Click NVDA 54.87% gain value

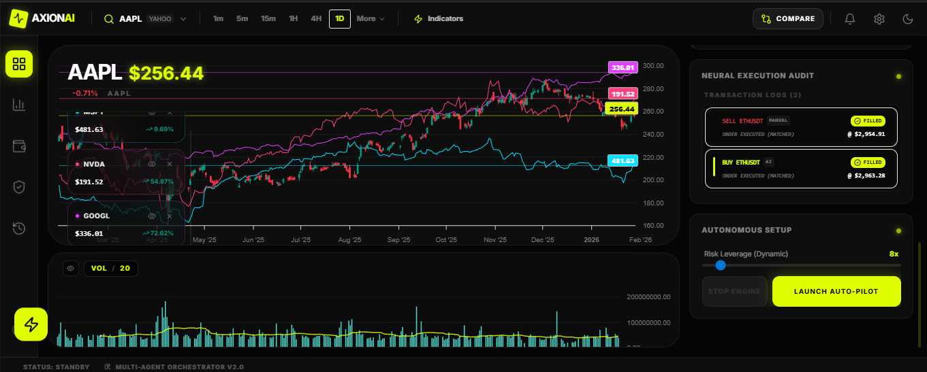coord(159,182)
